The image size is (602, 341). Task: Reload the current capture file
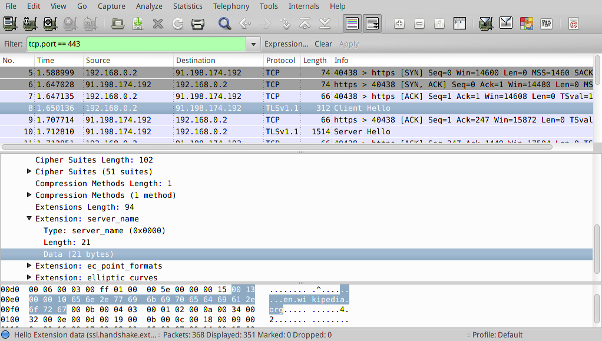click(x=177, y=24)
